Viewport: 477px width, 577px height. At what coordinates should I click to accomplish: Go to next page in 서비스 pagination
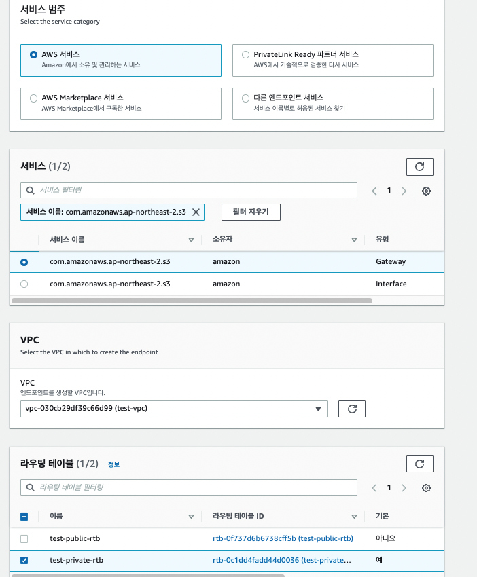pyautogui.click(x=404, y=191)
